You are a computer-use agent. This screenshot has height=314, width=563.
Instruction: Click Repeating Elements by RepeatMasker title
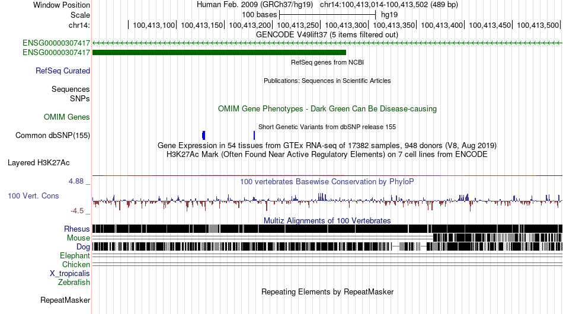(x=327, y=291)
